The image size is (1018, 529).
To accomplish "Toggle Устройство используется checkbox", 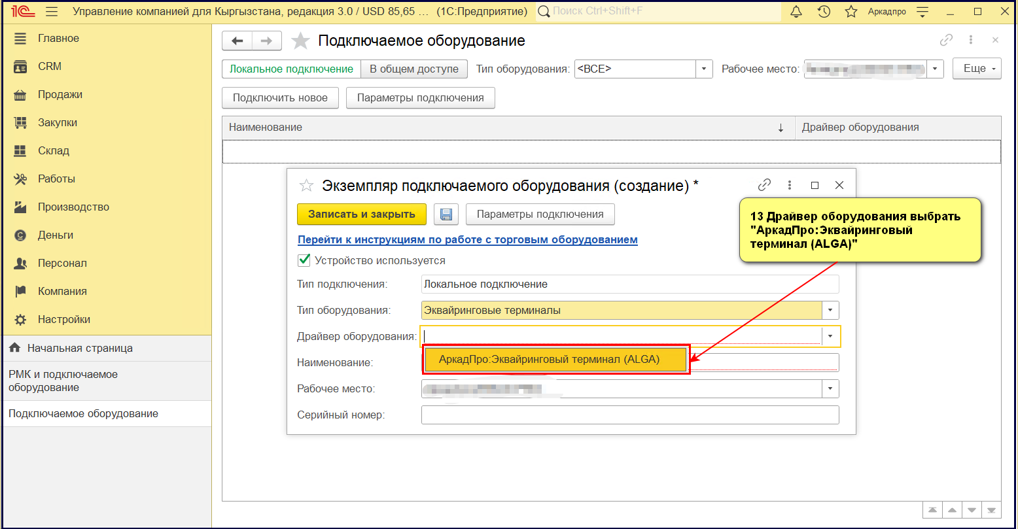I will tap(304, 260).
